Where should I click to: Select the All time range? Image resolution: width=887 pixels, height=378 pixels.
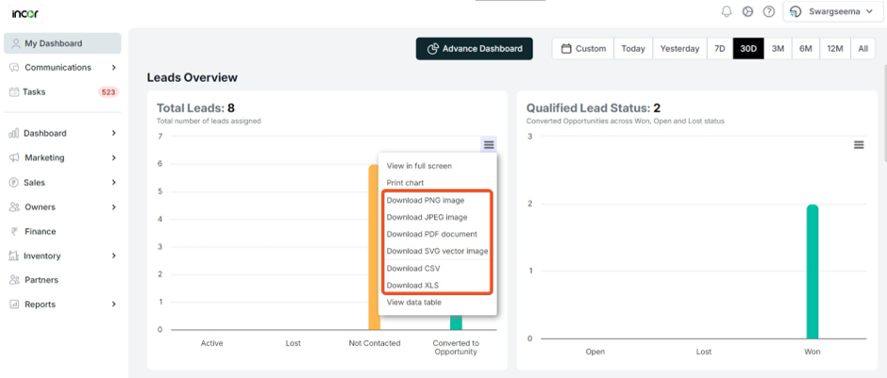point(862,49)
